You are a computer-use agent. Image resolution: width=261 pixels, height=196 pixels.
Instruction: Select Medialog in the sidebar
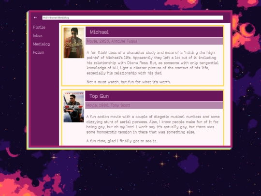tap(41, 44)
